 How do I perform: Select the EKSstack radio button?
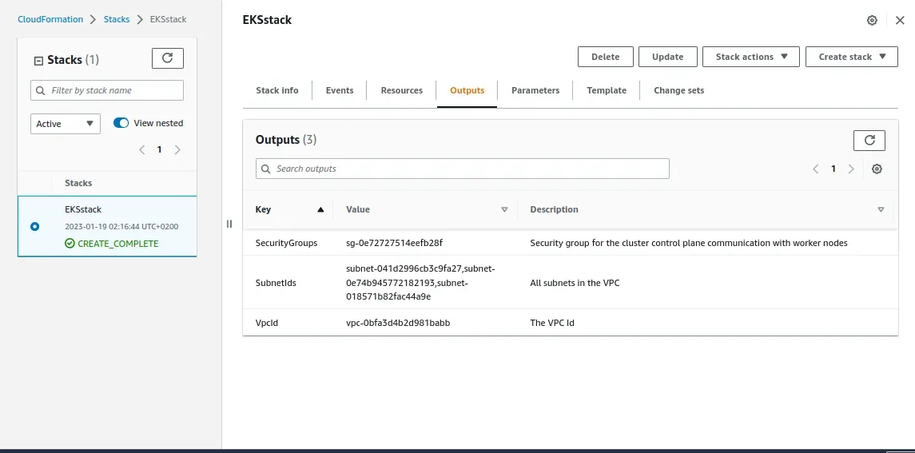[34, 226]
